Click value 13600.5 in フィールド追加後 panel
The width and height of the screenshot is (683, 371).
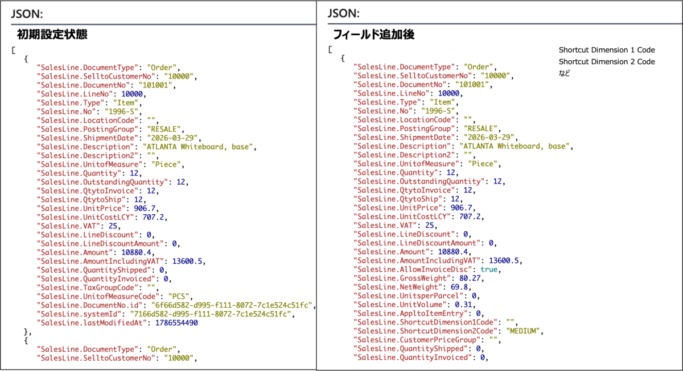click(505, 260)
